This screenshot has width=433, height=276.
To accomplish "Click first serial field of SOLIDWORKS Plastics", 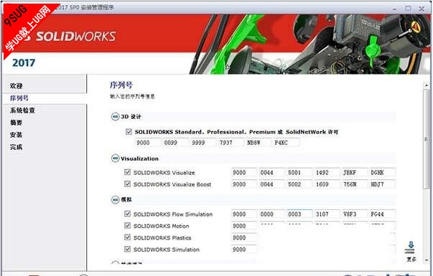I will [244, 237].
